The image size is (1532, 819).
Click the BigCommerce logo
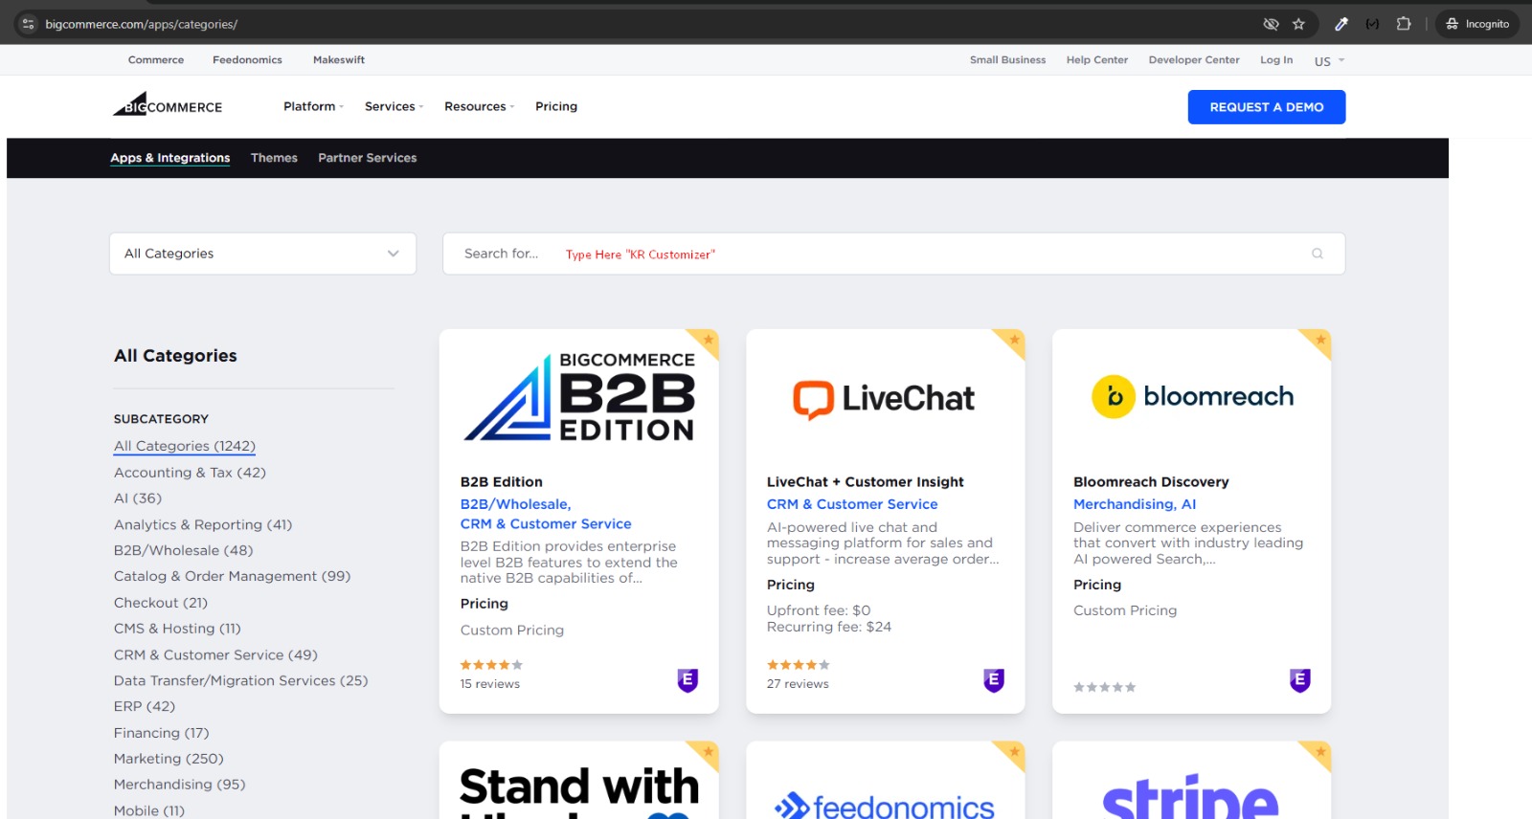click(168, 104)
